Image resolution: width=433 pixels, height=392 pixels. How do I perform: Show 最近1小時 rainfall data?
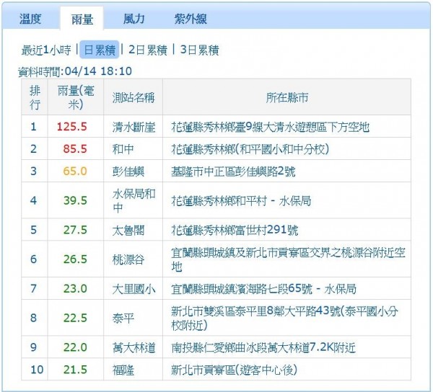46,50
